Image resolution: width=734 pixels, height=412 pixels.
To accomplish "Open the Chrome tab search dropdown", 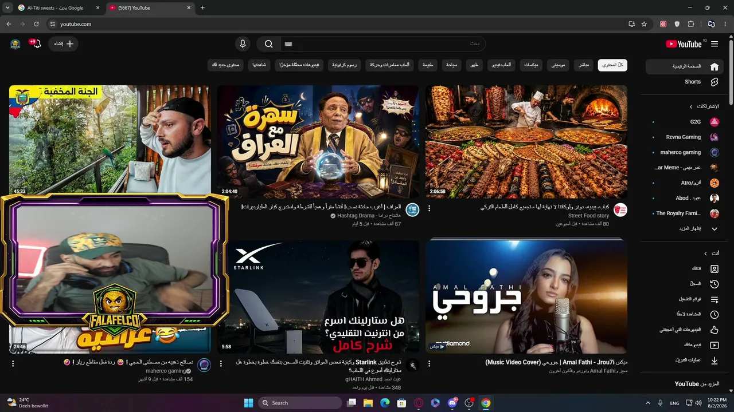I will coord(7,7).
